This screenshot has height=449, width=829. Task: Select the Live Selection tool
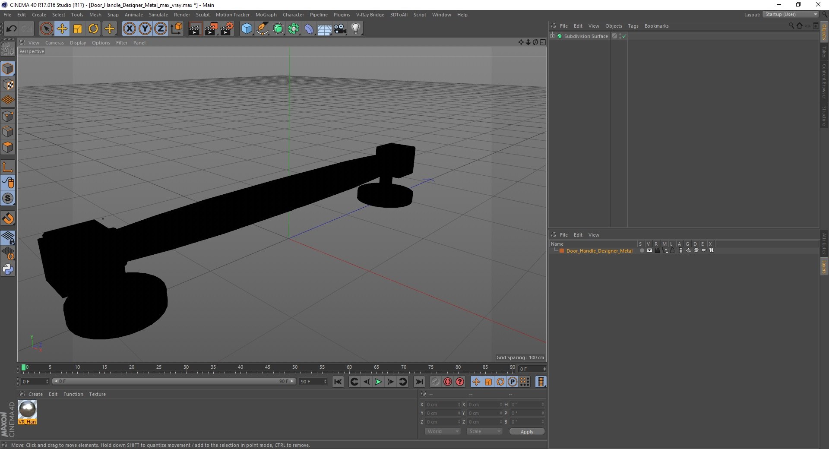(x=46, y=29)
